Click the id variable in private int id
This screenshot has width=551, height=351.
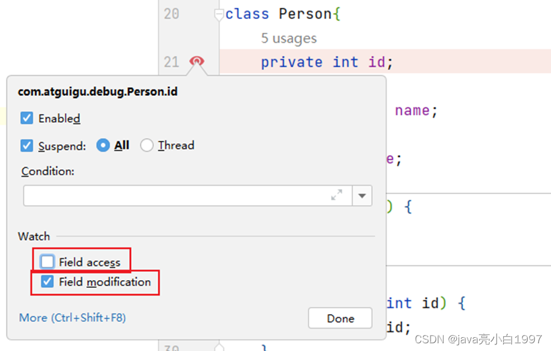tap(376, 62)
